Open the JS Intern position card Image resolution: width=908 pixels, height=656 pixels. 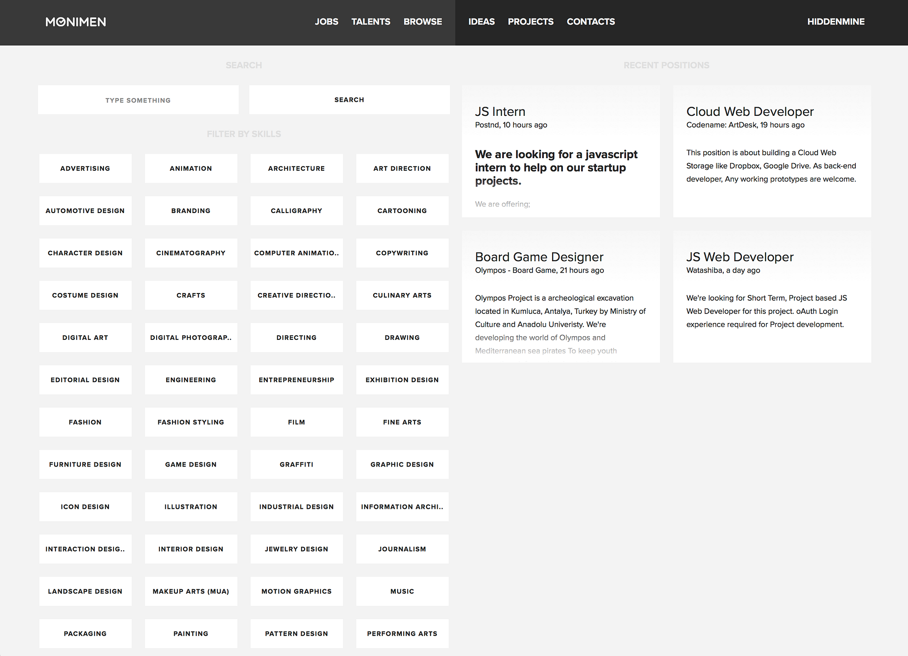coord(500,112)
